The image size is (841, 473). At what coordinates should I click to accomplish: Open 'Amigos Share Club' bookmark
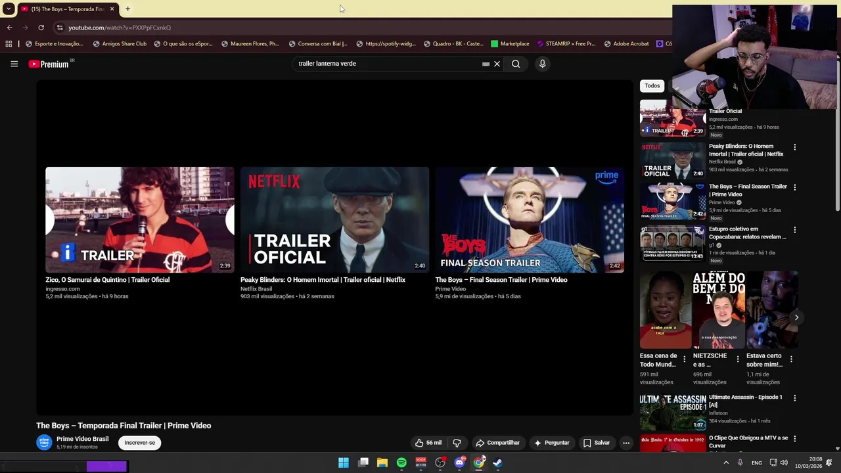pos(120,44)
